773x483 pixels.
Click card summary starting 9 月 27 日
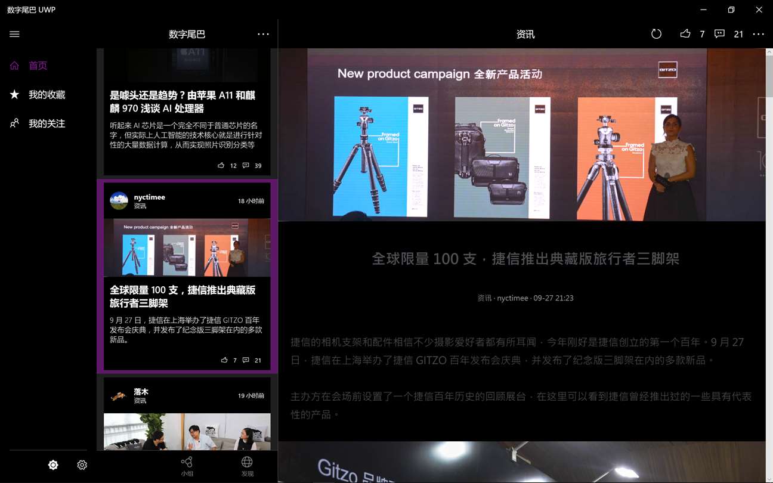click(186, 330)
